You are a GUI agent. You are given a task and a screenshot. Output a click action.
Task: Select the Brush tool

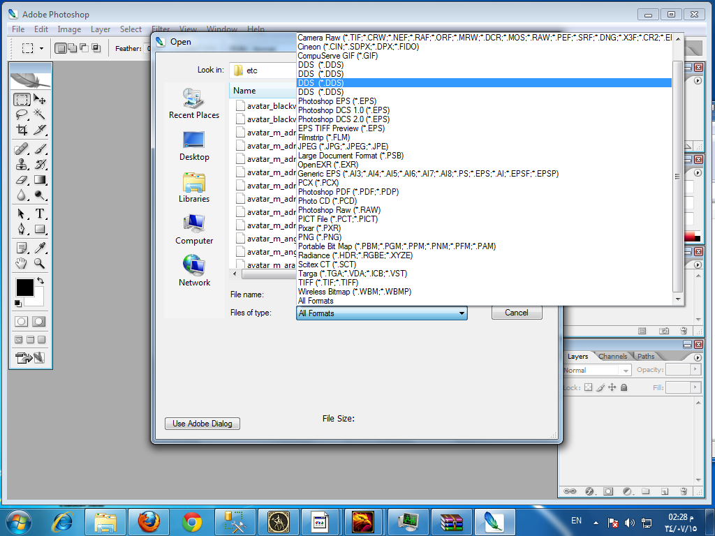[40, 149]
